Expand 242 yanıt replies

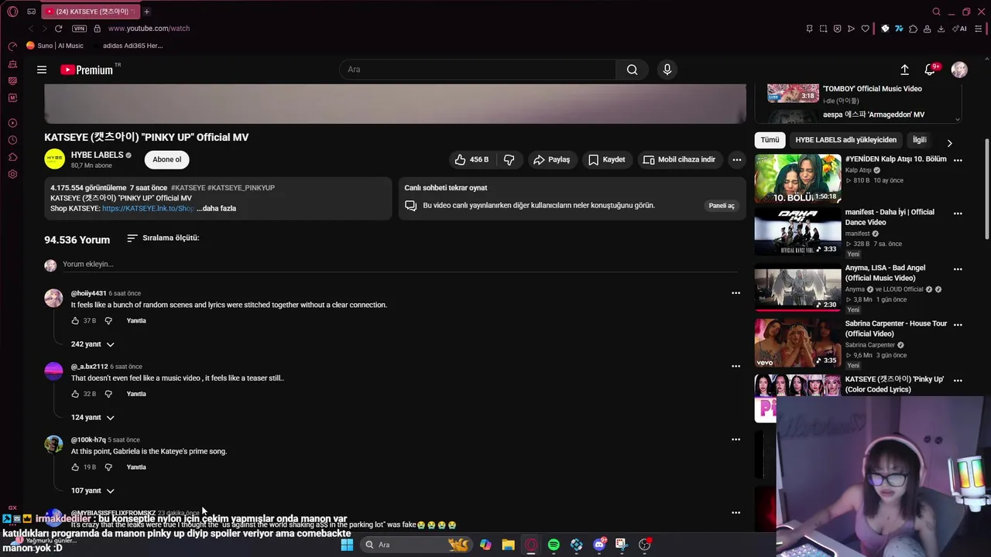click(x=92, y=344)
